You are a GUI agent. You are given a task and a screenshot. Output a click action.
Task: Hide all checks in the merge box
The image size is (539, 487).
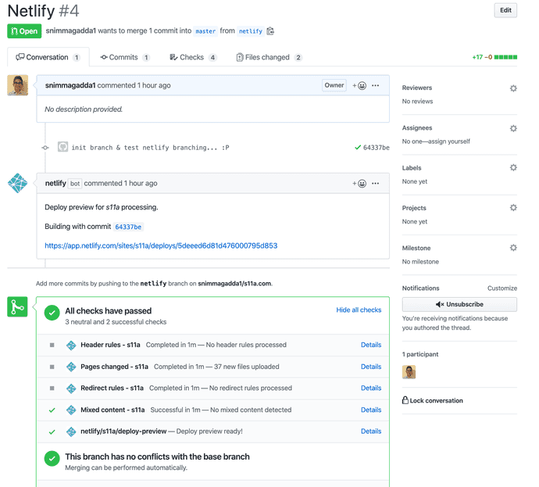[x=359, y=310]
